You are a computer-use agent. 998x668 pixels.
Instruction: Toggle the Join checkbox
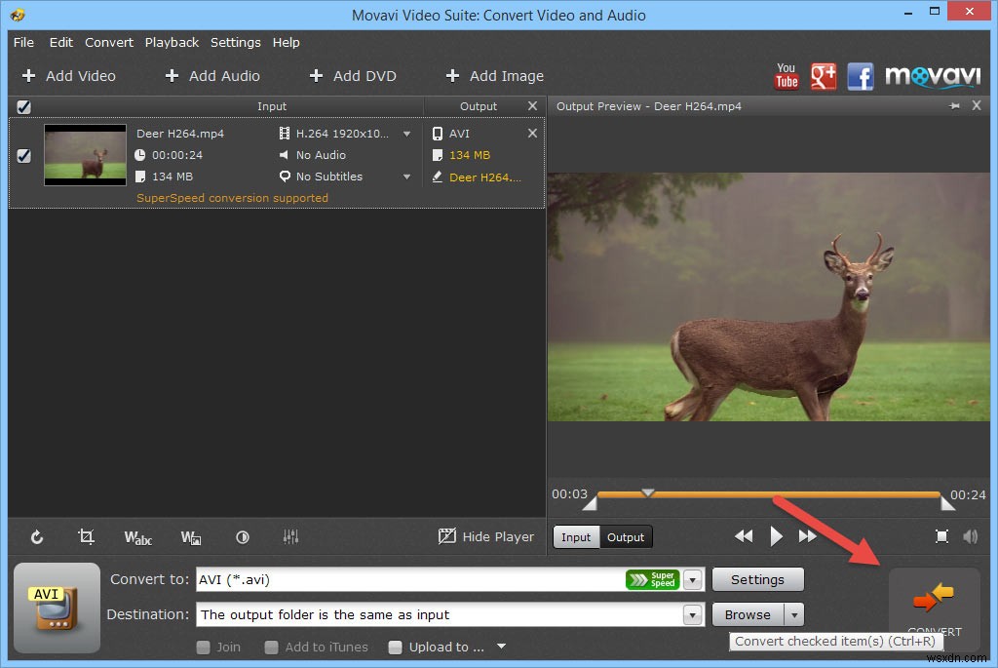point(204,647)
